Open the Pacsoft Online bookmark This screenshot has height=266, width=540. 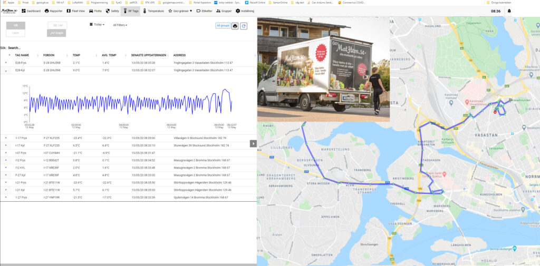point(255,2)
